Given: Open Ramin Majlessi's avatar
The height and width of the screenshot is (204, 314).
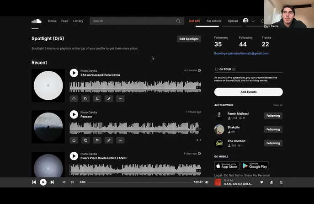Looking at the screenshot, I should point(219,116).
